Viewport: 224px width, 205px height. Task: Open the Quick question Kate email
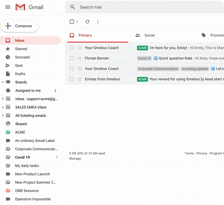pyautogui.click(x=144, y=58)
